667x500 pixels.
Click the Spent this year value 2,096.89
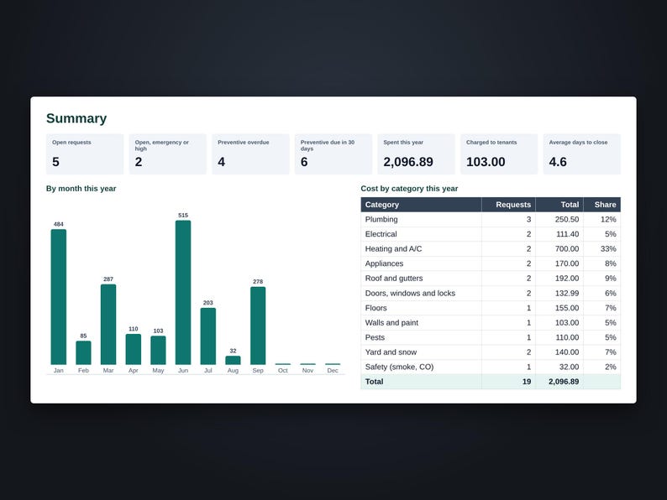click(x=408, y=162)
